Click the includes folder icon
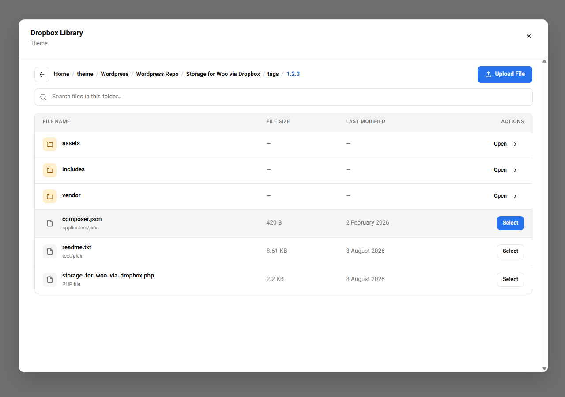This screenshot has height=397, width=565. [50, 170]
